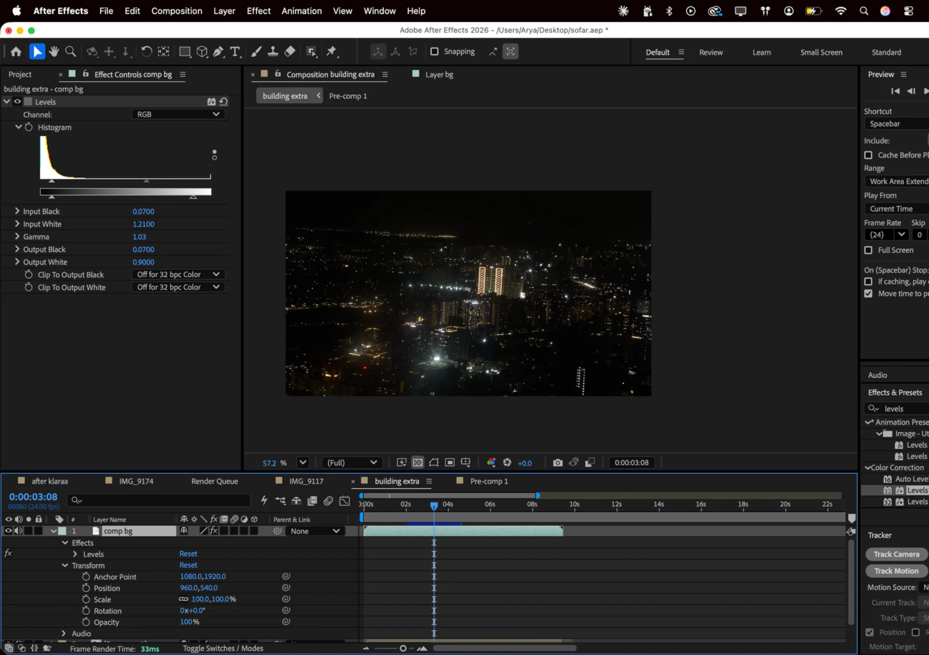Open Clip To Output White dropdown
The height and width of the screenshot is (655, 929).
tap(178, 287)
